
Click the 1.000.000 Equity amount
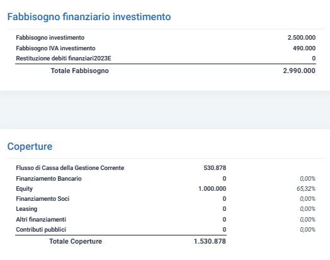212,189
